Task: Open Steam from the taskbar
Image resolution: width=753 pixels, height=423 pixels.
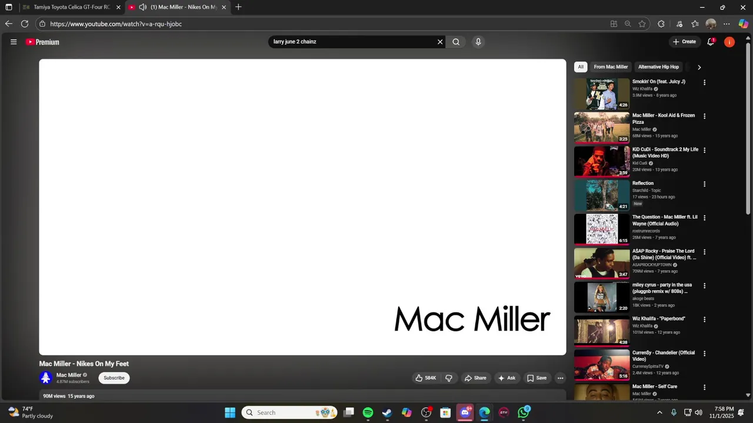Action: tap(387, 412)
